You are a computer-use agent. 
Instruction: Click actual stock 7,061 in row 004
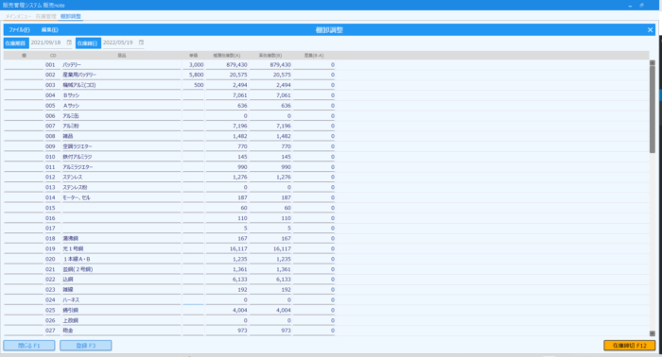[270, 95]
